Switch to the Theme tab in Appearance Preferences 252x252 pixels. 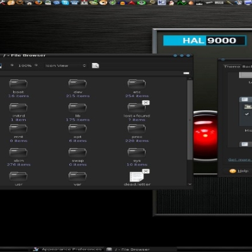point(232,67)
